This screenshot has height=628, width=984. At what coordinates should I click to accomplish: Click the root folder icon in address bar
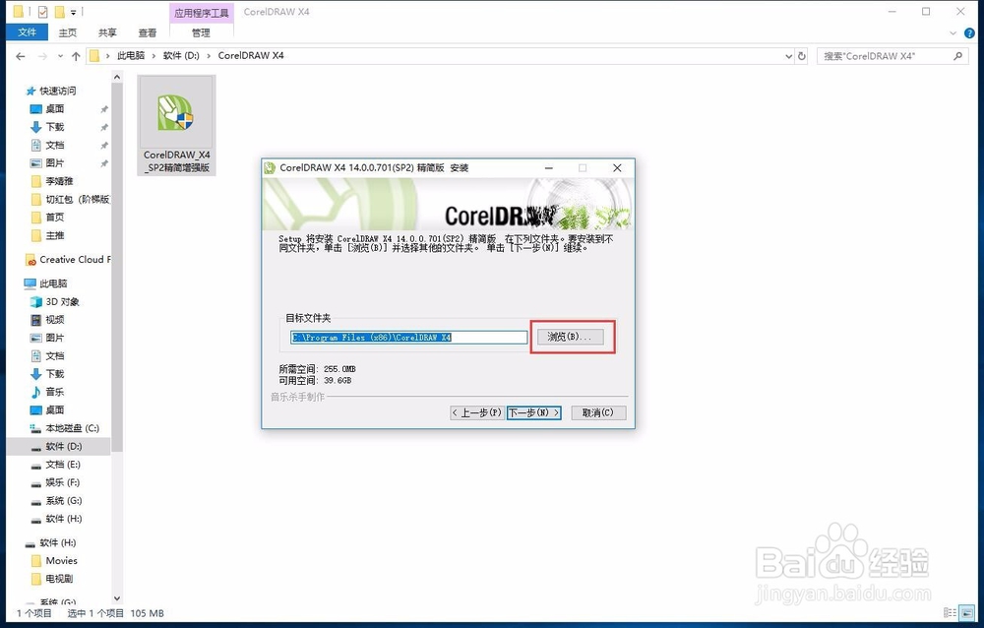click(x=94, y=56)
